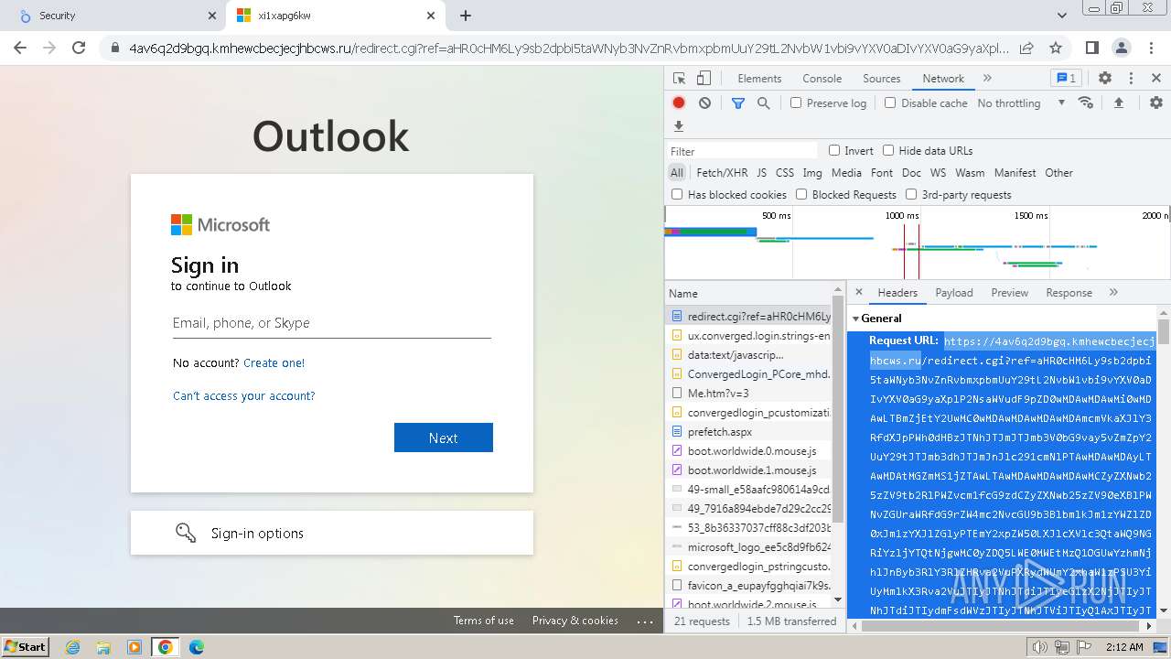
Task: Click headers pane vertical scrollbar thumb
Action: 1164,332
